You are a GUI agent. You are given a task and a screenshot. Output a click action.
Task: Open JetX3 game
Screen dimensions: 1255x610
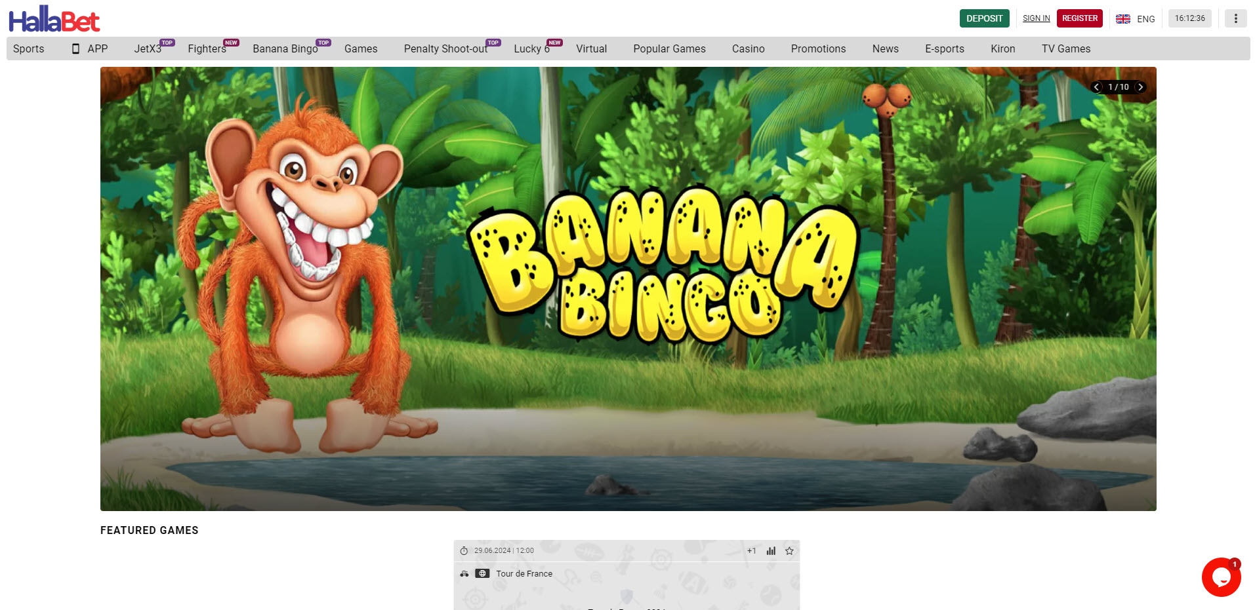[x=148, y=49]
